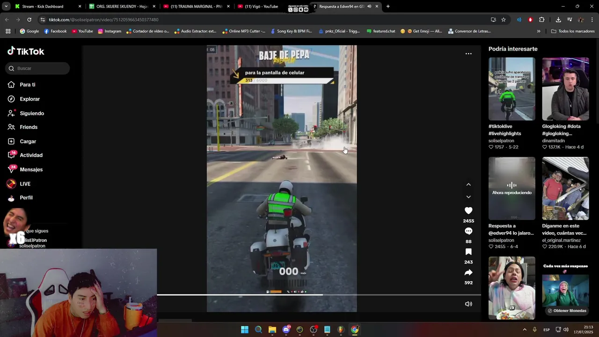Open the 'Díganme en este video' thumbnail
This screenshot has width=599, height=337.
coord(565,189)
